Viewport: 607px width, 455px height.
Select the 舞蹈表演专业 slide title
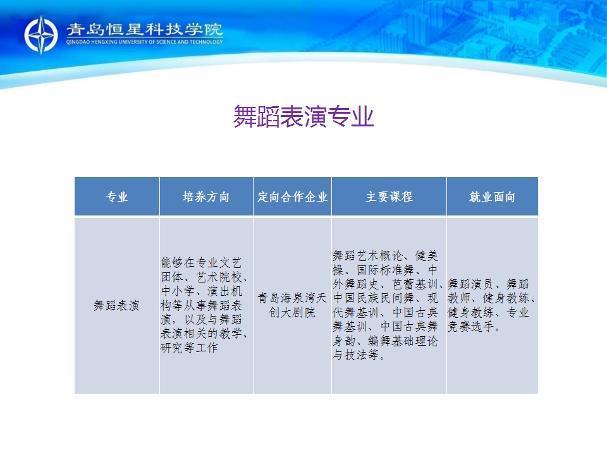[x=303, y=117]
